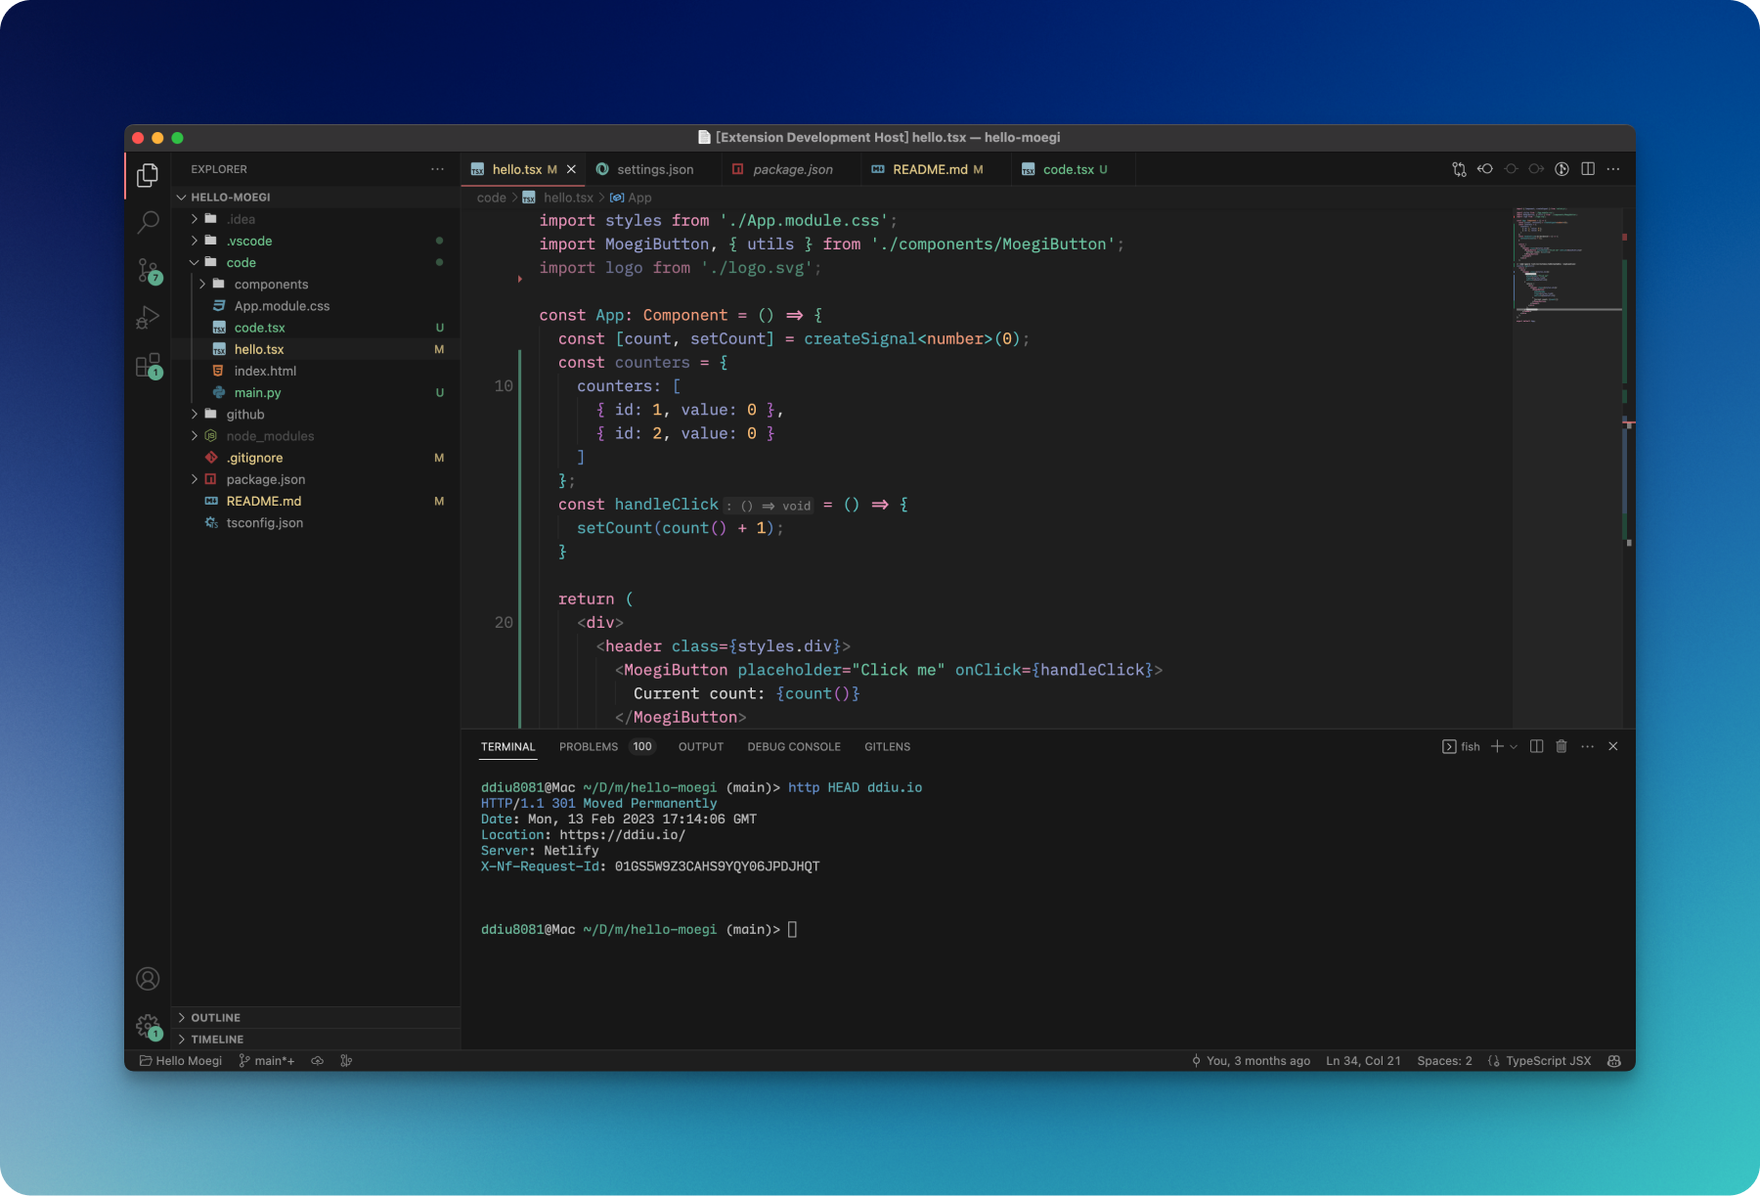Image resolution: width=1760 pixels, height=1196 pixels.
Task: Collapse the HELLO-MOEGI root folder
Action: [315, 197]
